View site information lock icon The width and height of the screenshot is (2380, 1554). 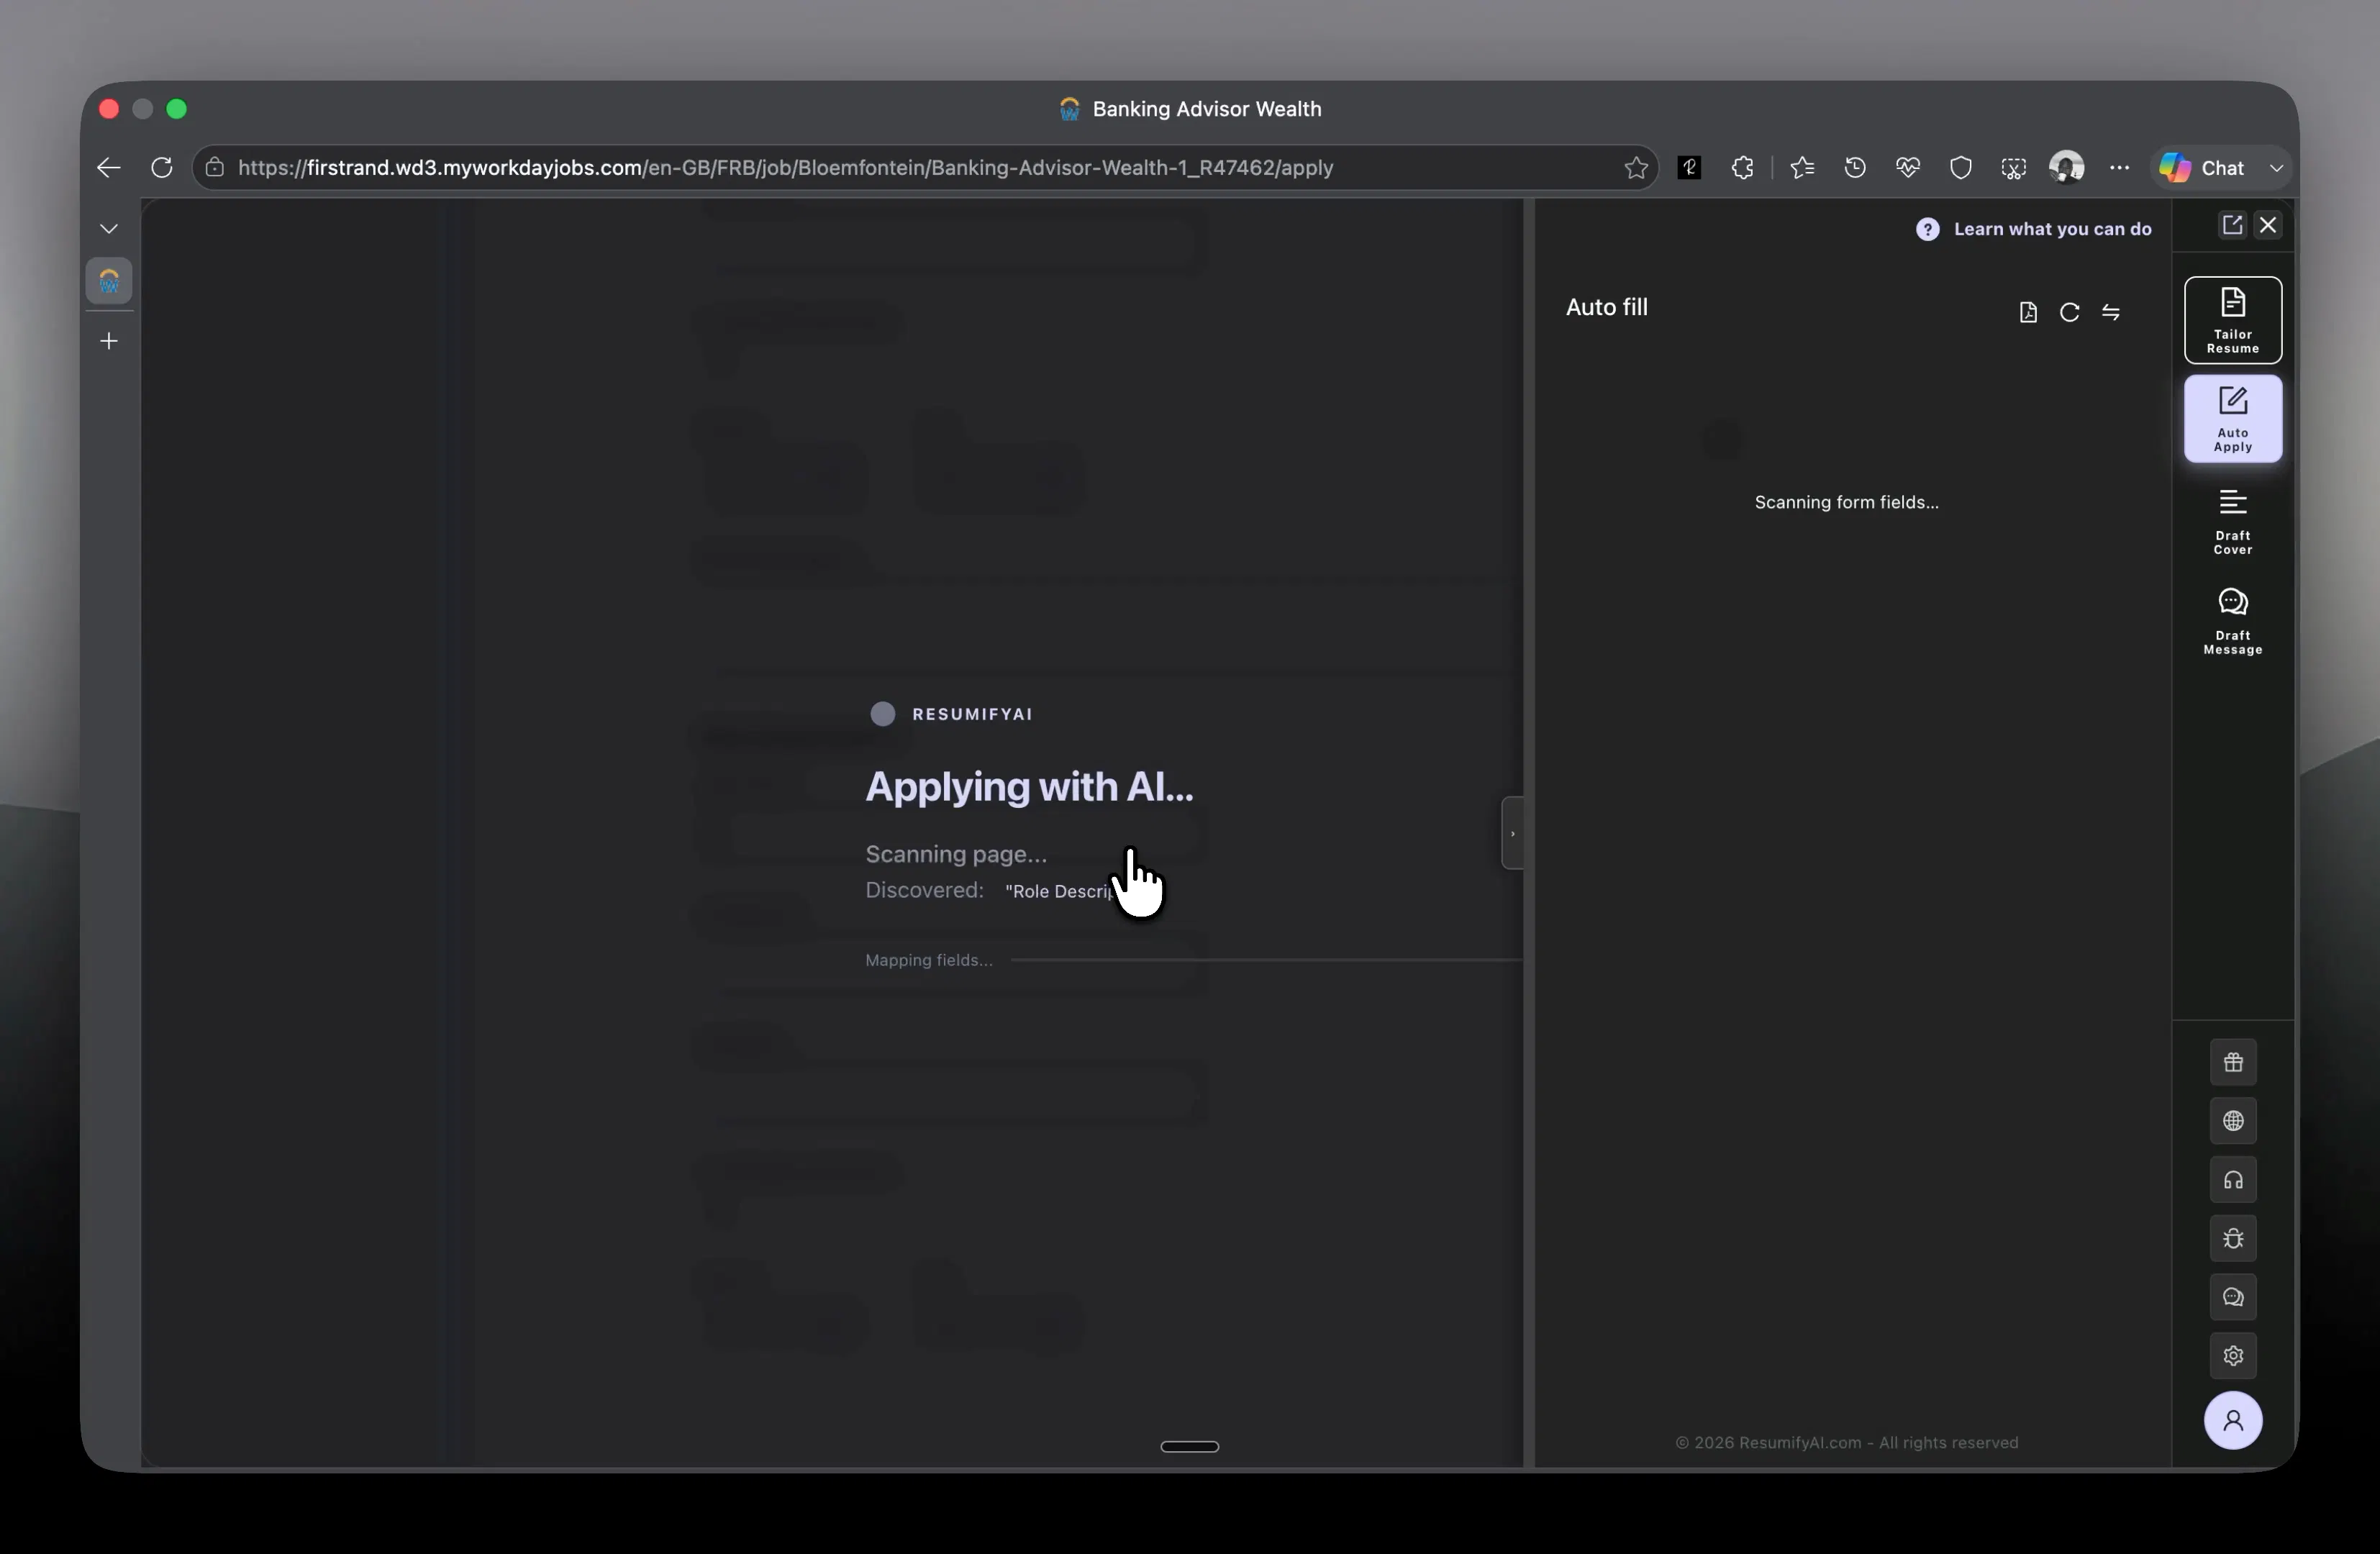tap(215, 168)
